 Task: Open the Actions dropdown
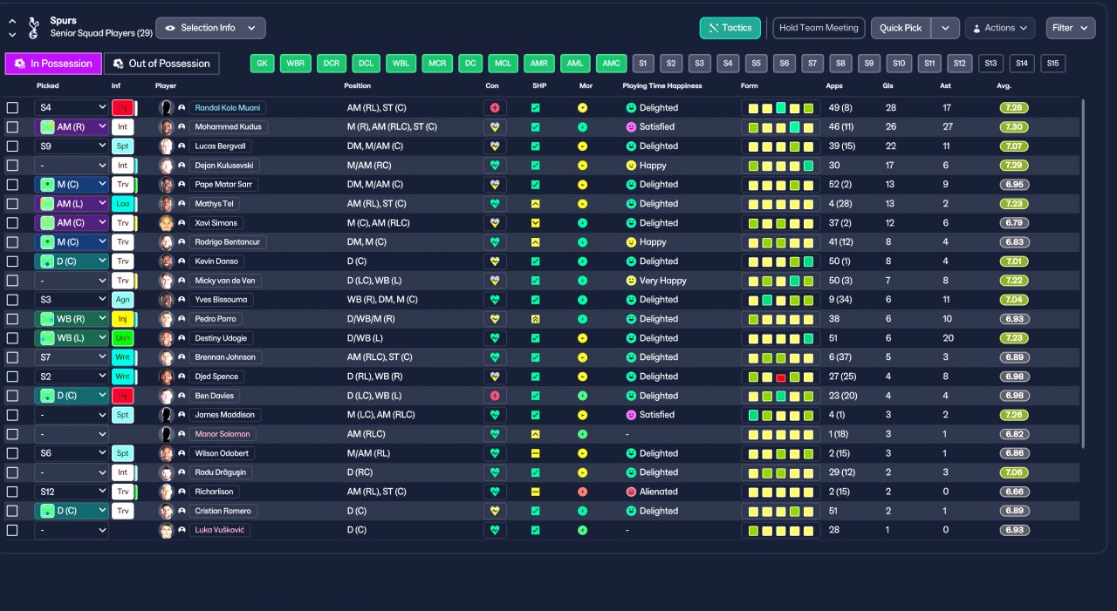(1000, 28)
